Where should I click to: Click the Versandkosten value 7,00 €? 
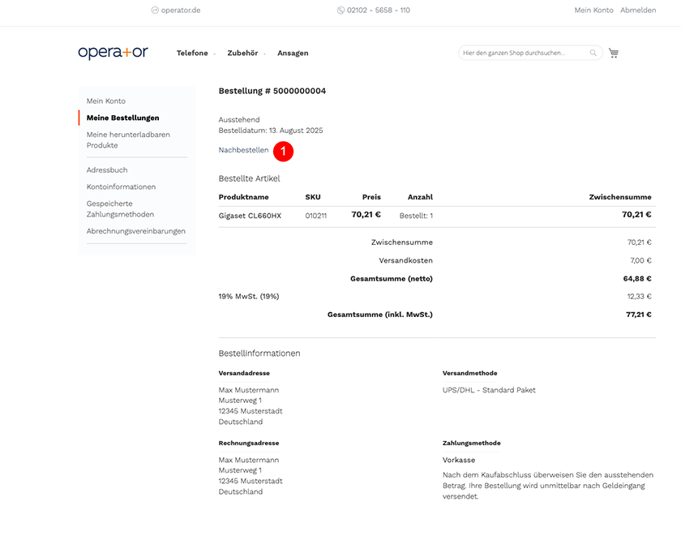tap(640, 261)
